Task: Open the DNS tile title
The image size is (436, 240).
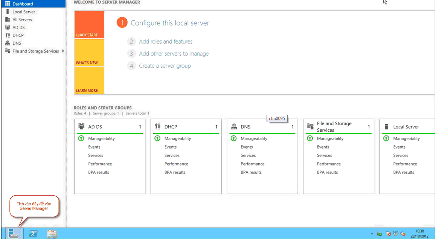Action: pos(245,127)
